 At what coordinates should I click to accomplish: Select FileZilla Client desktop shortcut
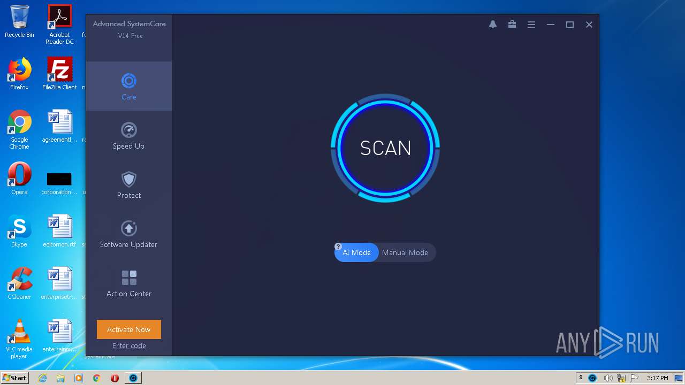click(59, 74)
